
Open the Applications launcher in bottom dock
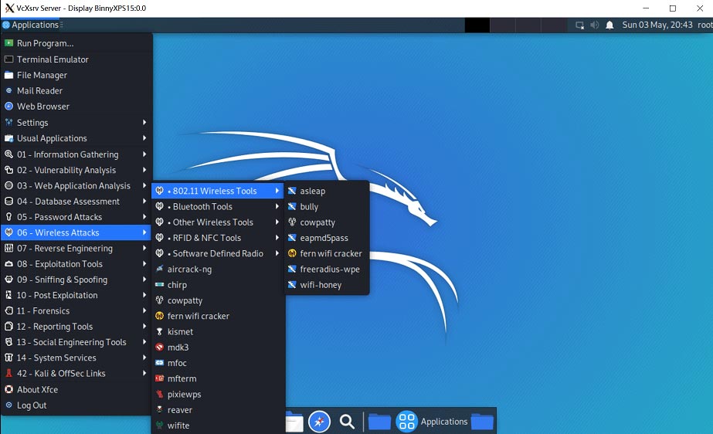pos(432,422)
